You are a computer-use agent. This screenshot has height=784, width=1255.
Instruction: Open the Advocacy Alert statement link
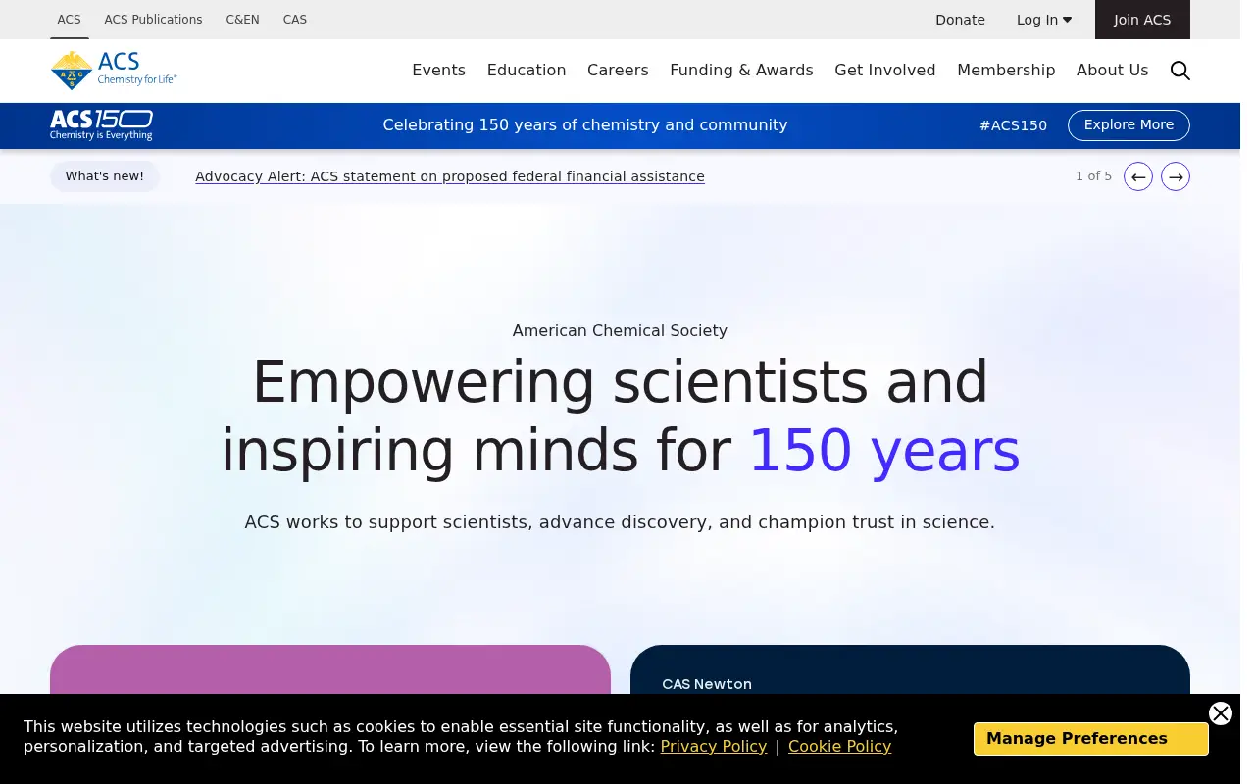coord(450,176)
